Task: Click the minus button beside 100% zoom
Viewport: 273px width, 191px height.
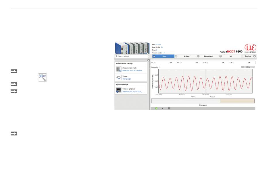Action: coord(242,67)
